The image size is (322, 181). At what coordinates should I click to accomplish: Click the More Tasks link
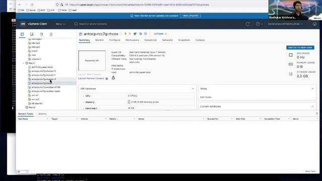point(310,171)
